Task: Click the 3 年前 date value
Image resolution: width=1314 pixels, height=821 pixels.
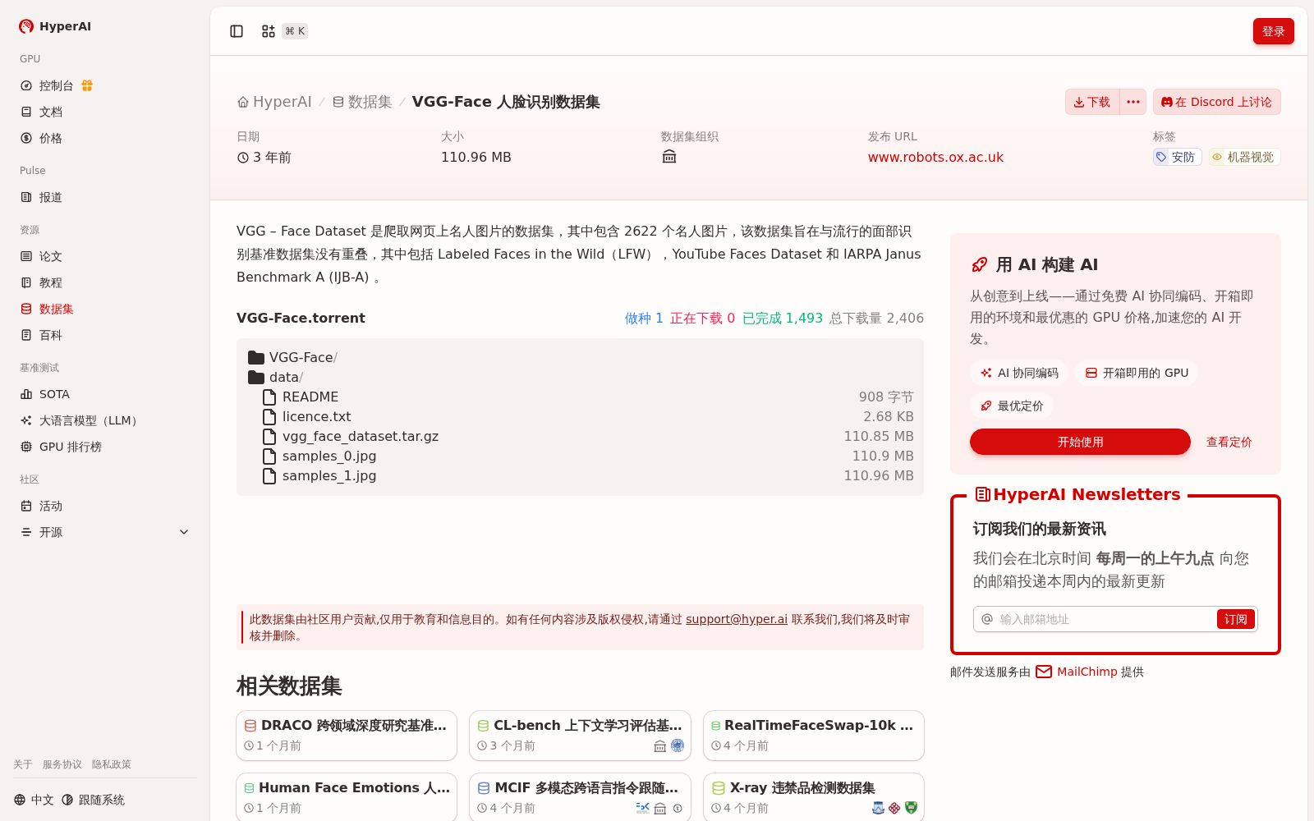Action: 264,157
